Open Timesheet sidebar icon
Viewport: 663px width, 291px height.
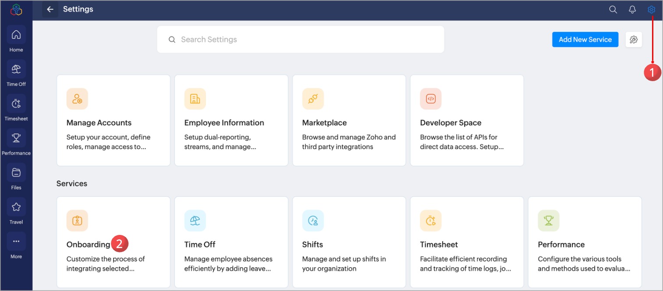[16, 104]
